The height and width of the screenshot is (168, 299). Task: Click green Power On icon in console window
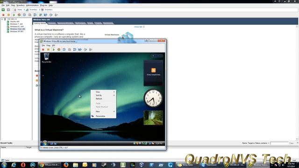(x=54, y=49)
